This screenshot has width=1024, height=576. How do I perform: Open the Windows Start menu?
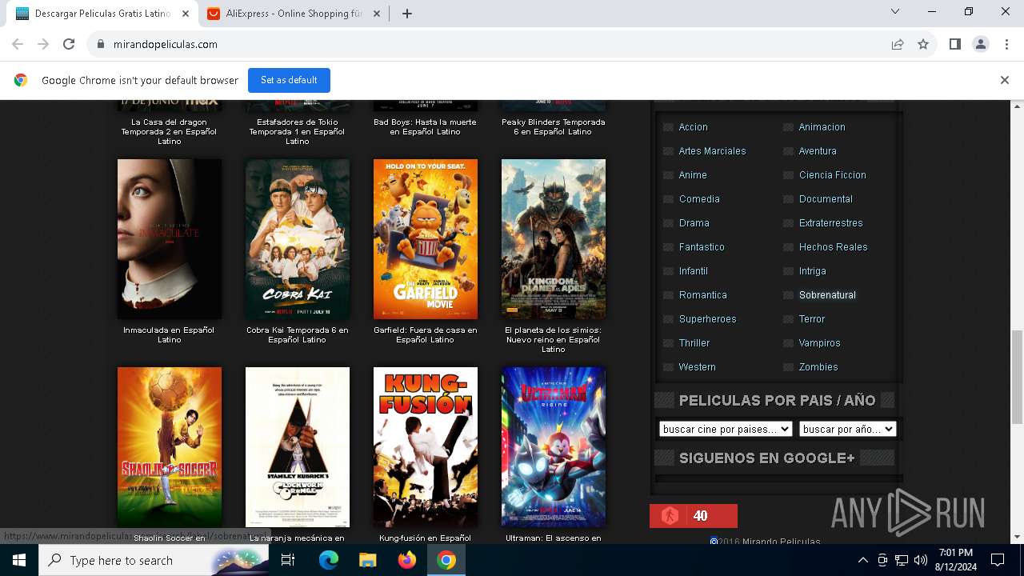tap(19, 560)
